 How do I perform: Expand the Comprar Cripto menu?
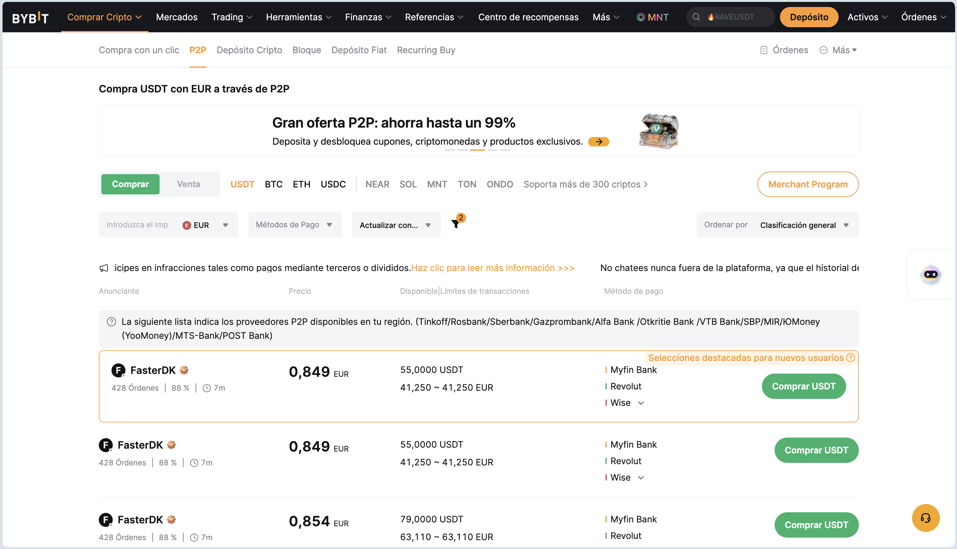pyautogui.click(x=105, y=17)
